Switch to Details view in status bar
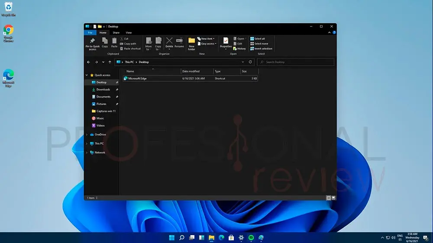This screenshot has height=243, width=433. (328, 198)
